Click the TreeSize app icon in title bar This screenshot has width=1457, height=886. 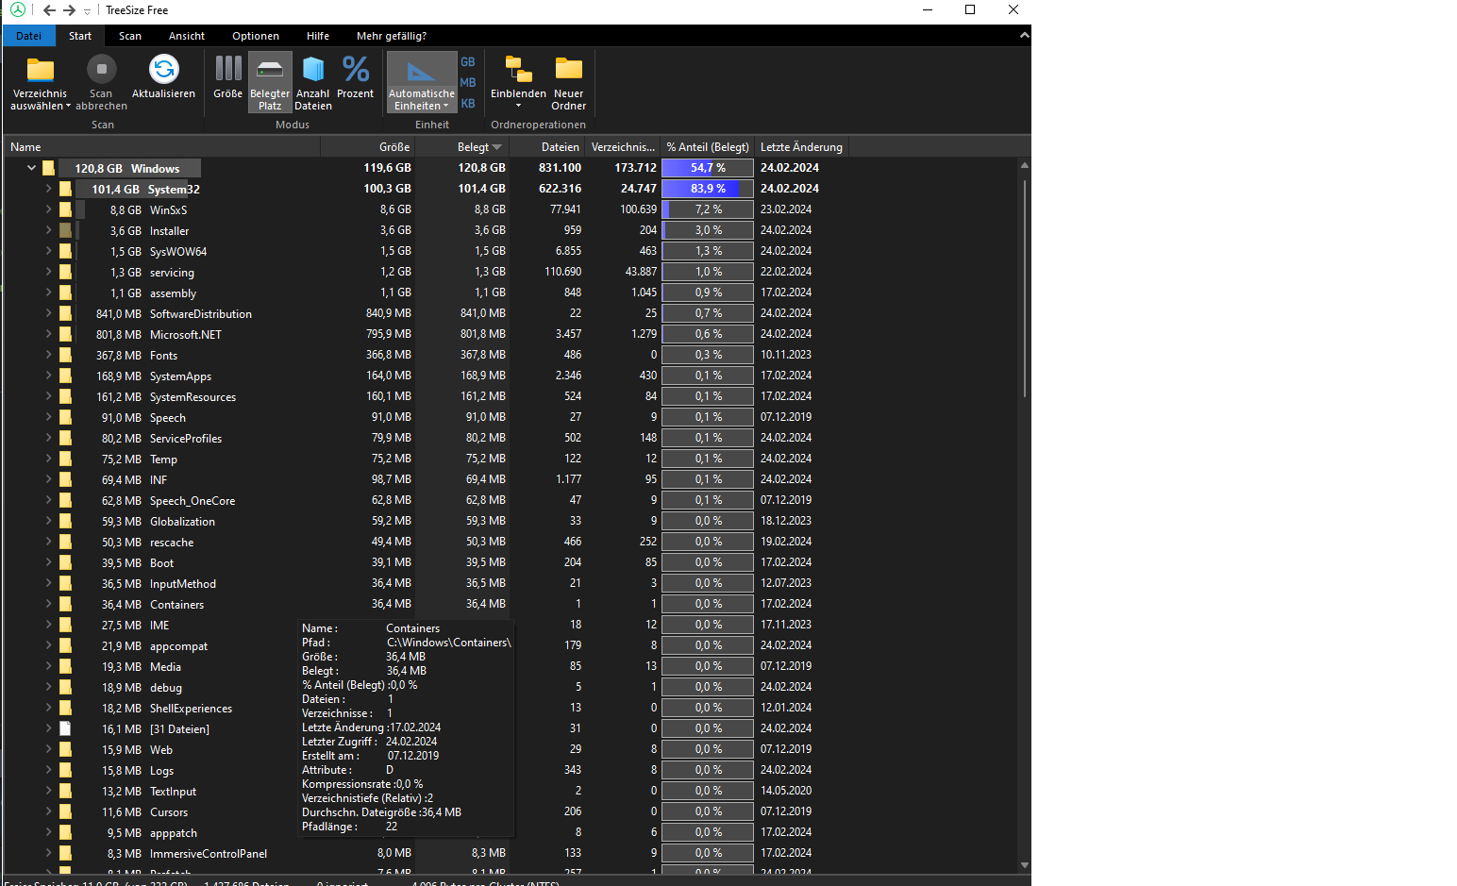coord(18,9)
